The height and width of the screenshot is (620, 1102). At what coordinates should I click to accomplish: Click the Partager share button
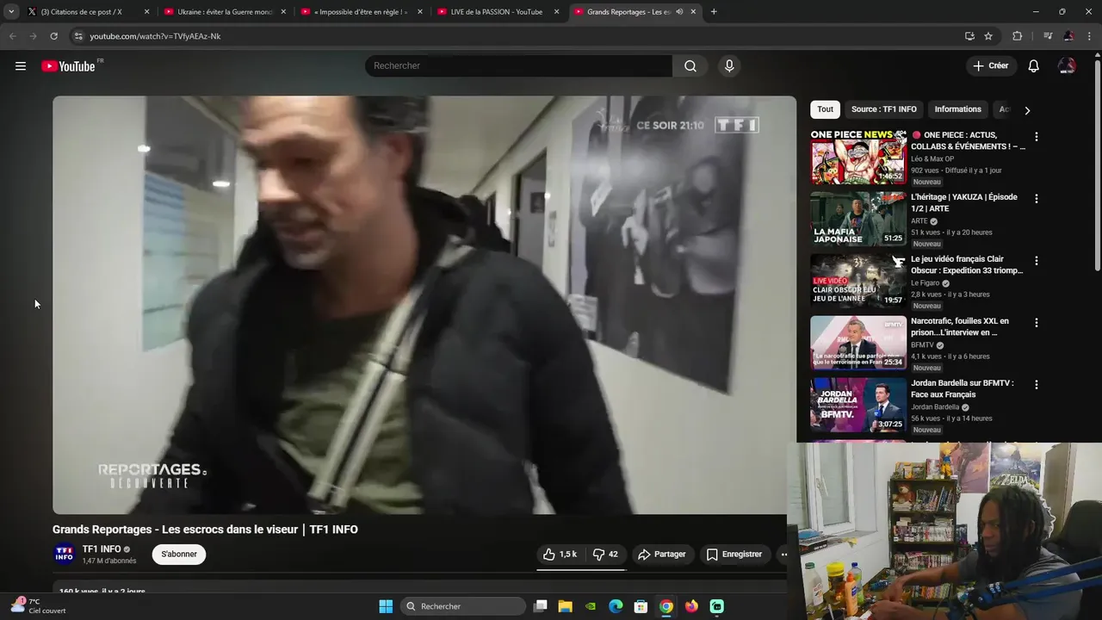[x=662, y=555]
